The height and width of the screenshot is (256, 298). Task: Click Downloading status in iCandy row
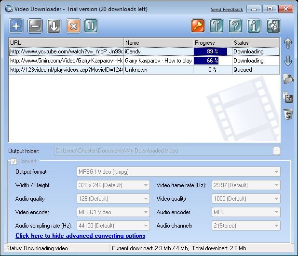[x=256, y=51]
